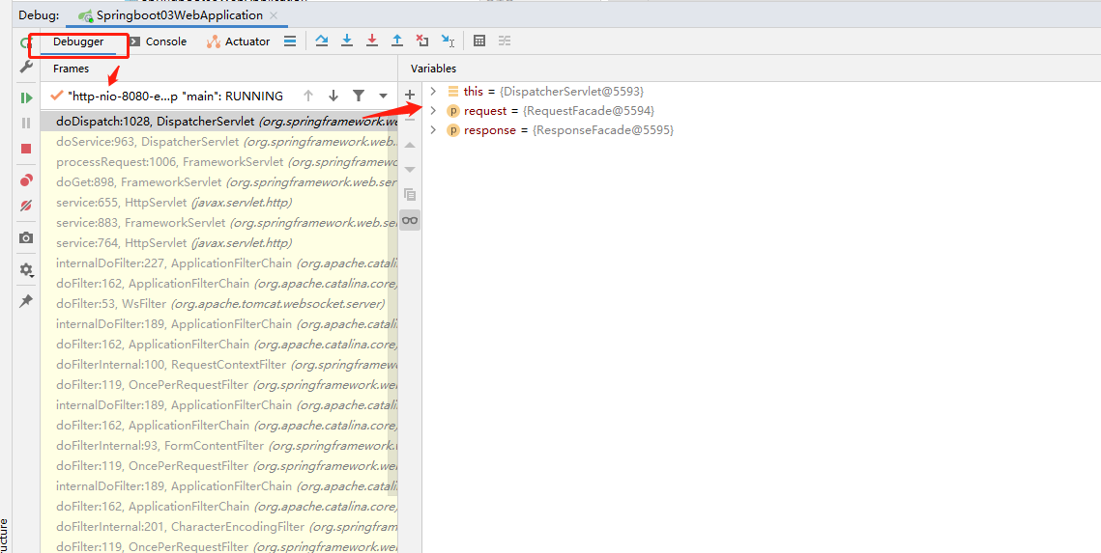The width and height of the screenshot is (1101, 553).
Task: Select frame processRequest:1006, FrameworkServlet
Action: coord(219,162)
